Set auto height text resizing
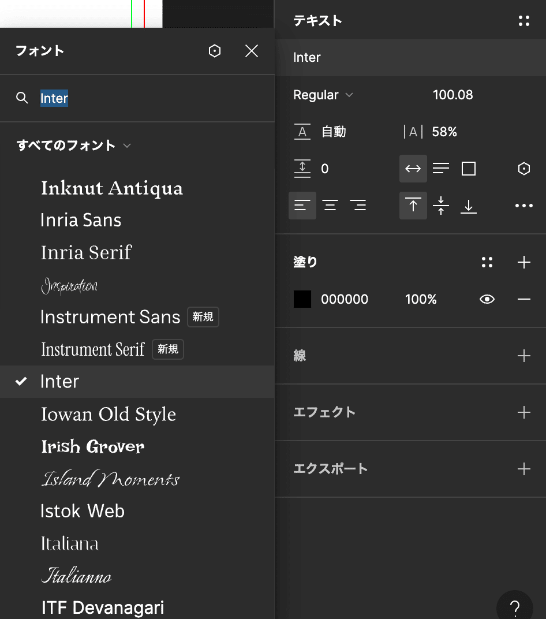This screenshot has width=546, height=619. coord(440,169)
